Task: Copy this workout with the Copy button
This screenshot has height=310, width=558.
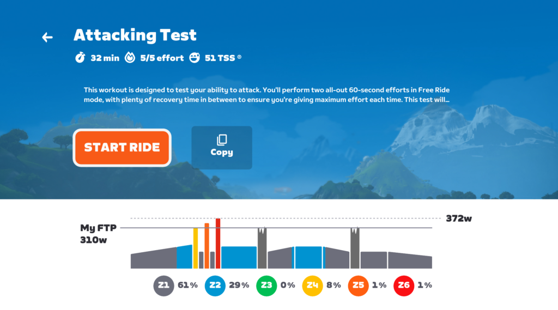Action: click(222, 147)
